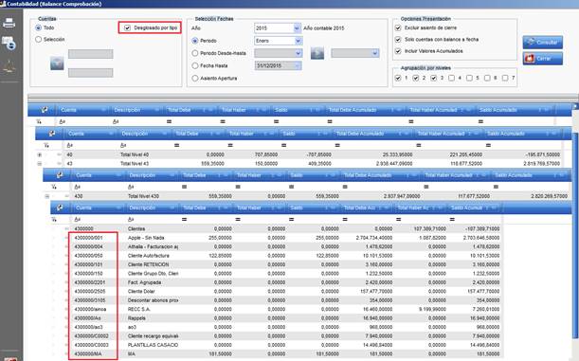Click the printer icon in sidebar
The image size is (579, 361).
(x=9, y=24)
